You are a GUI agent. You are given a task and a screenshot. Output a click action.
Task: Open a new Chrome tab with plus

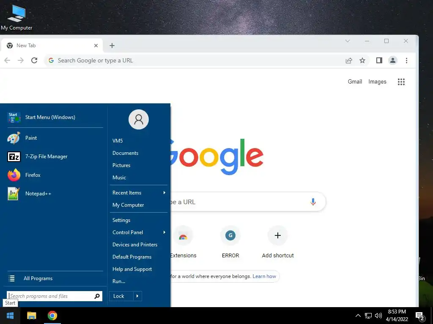click(x=112, y=46)
